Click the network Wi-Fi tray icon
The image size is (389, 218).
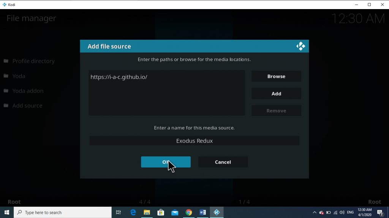click(335, 212)
